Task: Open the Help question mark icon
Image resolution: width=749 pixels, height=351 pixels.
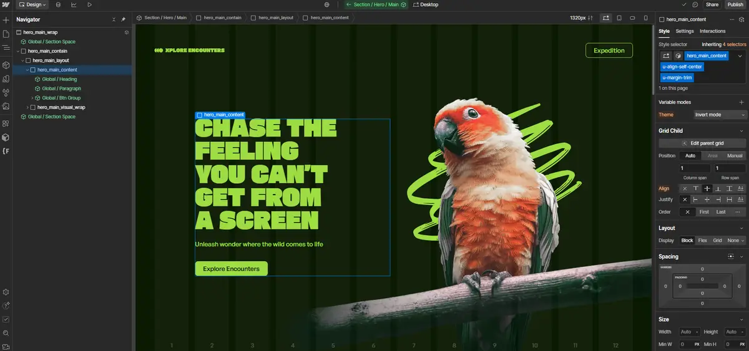Action: coord(6,305)
